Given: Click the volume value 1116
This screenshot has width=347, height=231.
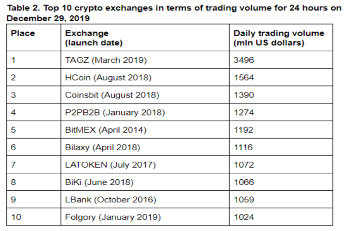Looking at the screenshot, I should tap(243, 147).
